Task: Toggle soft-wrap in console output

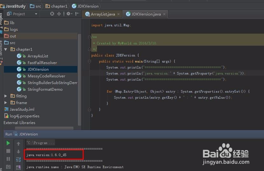Action: tap(18, 159)
